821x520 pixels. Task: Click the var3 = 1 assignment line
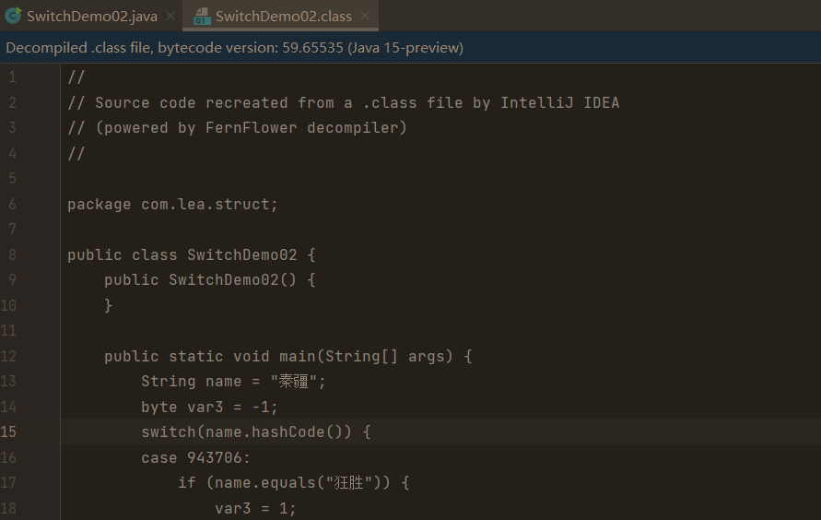(255, 509)
